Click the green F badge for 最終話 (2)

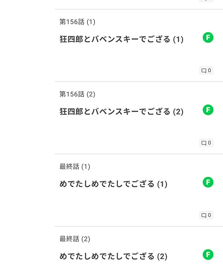click(x=208, y=254)
